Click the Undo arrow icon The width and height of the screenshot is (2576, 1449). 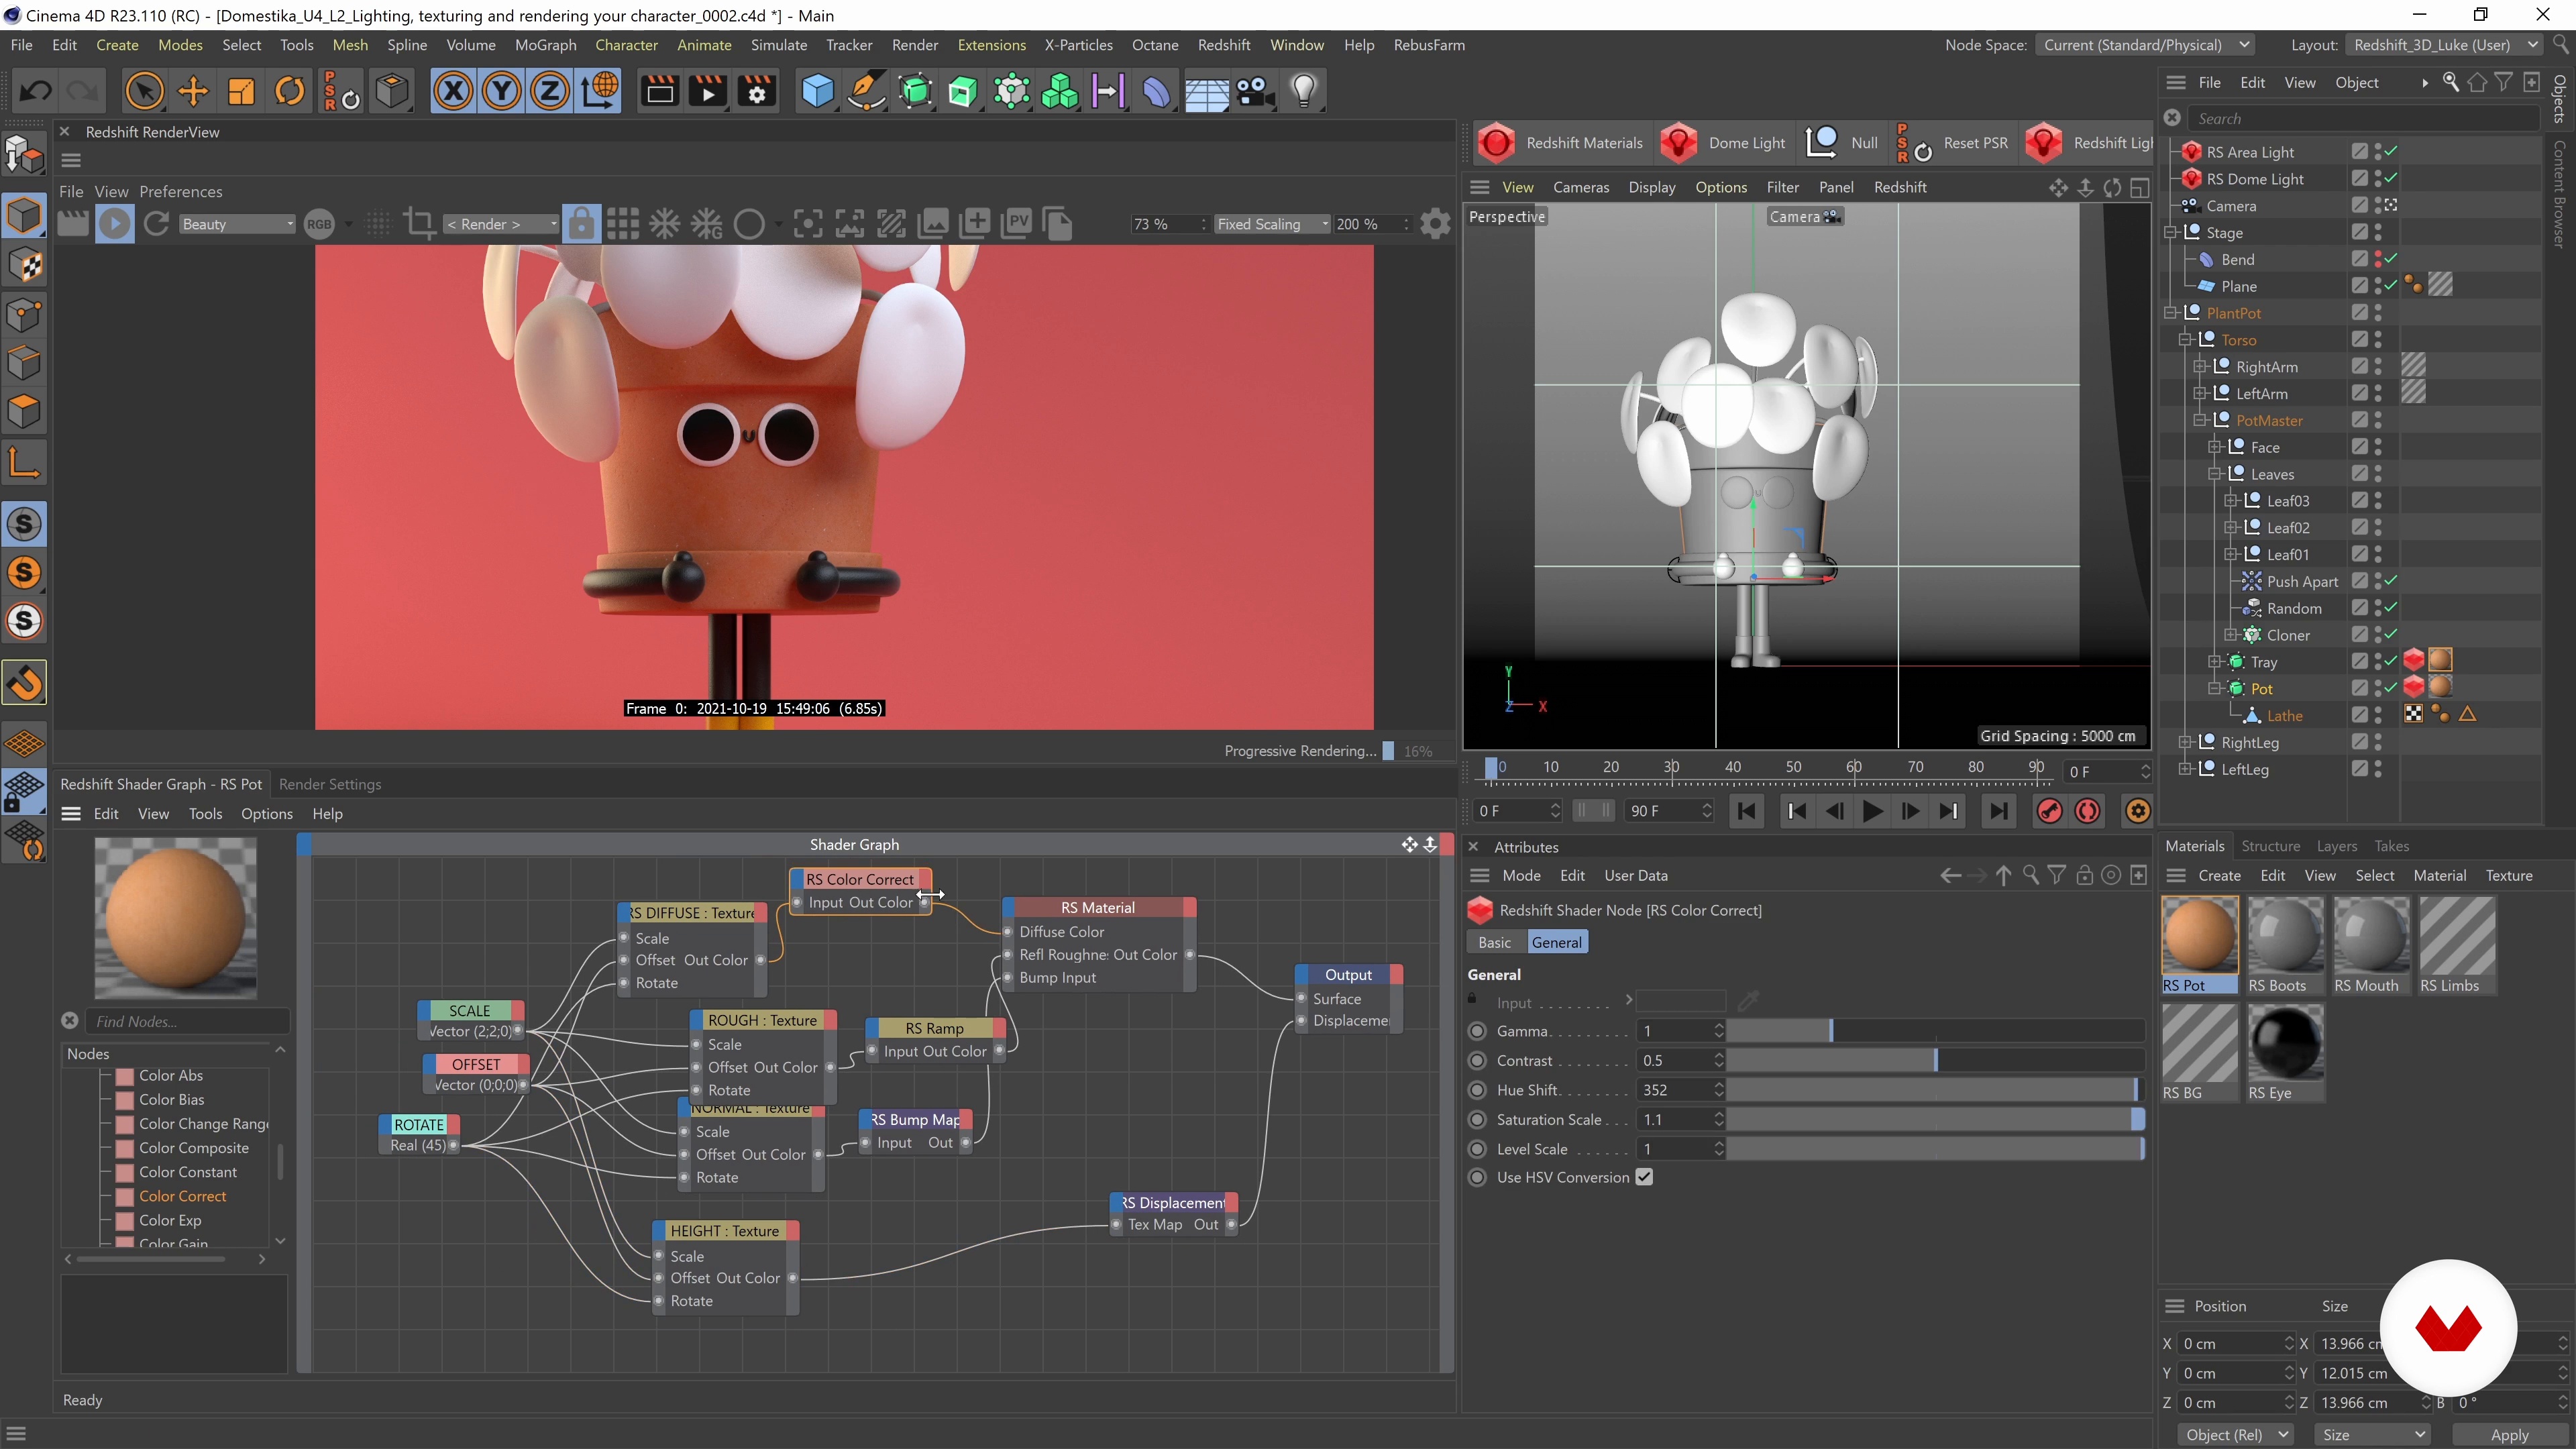pyautogui.click(x=35, y=91)
